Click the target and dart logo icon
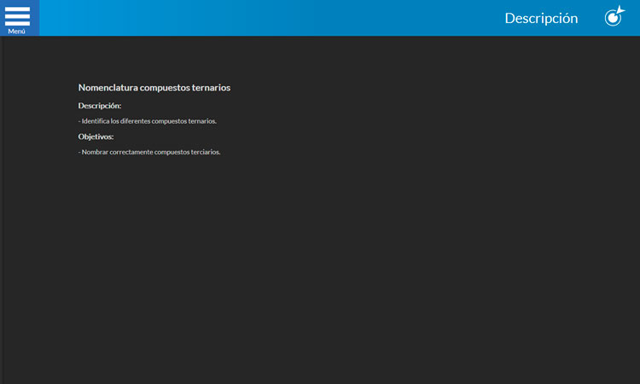 (614, 17)
